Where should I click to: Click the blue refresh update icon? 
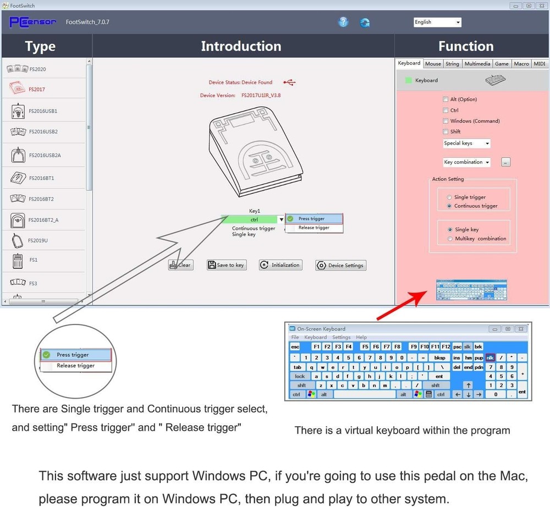[x=365, y=23]
